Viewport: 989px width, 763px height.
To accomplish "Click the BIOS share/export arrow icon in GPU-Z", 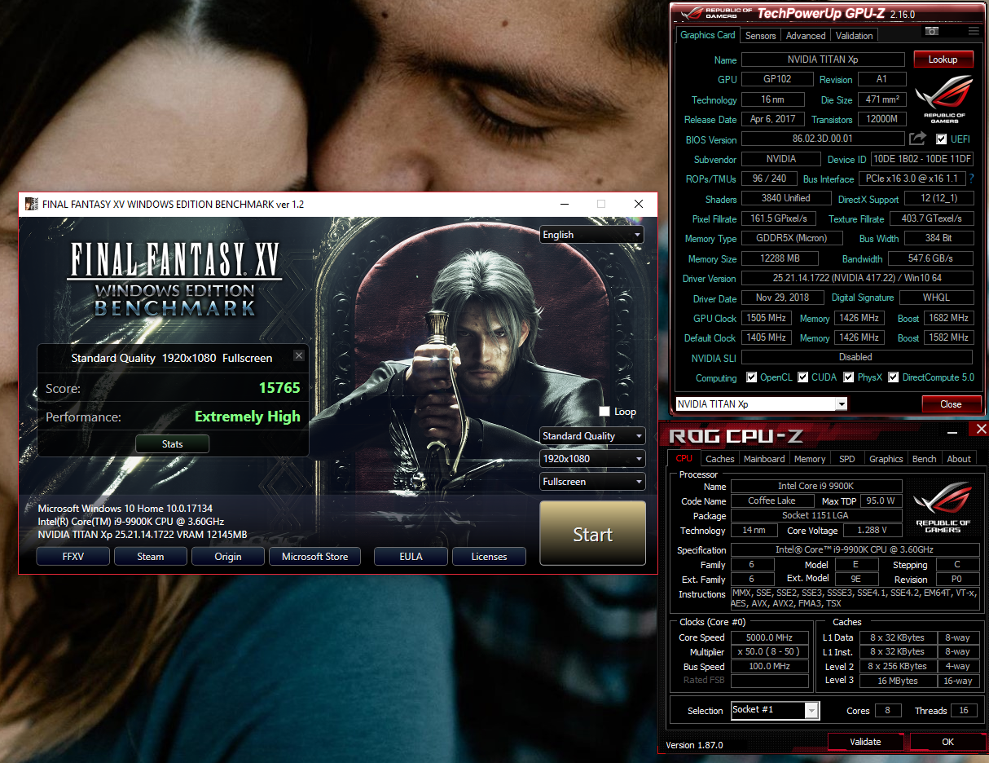I will click(x=917, y=139).
